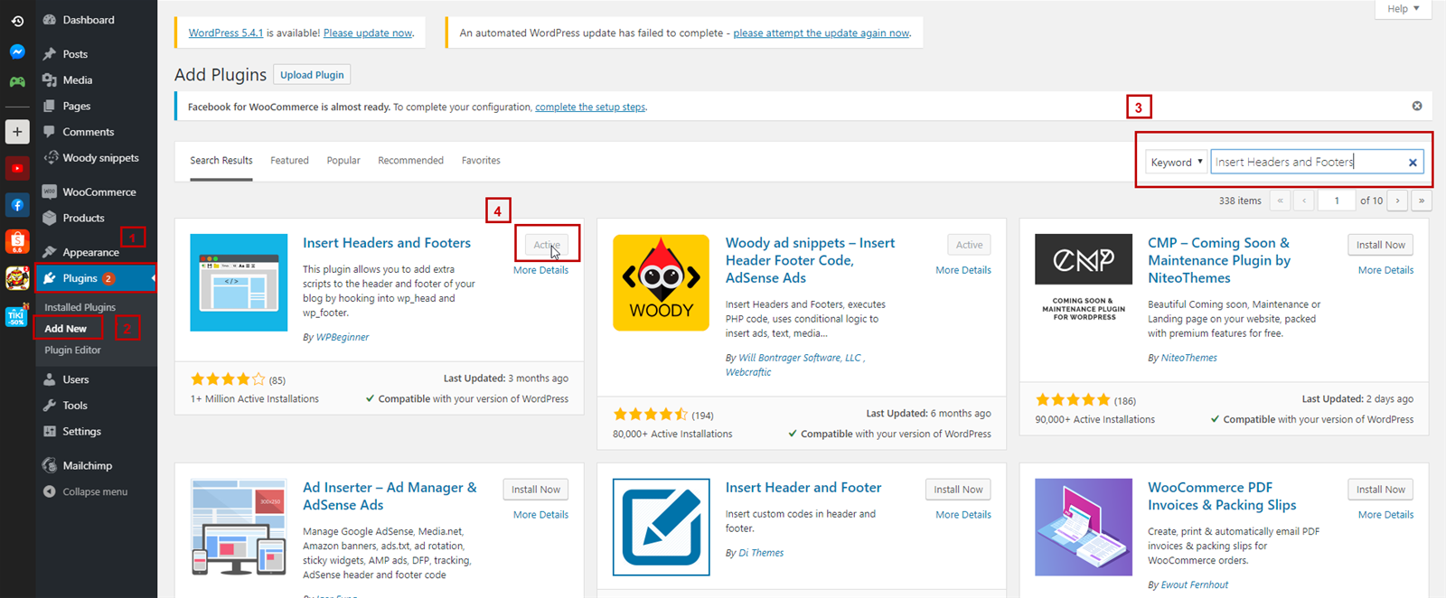Open Messenger in the browser sidebar
Image resolution: width=1446 pixels, height=598 pixels.
(17, 51)
